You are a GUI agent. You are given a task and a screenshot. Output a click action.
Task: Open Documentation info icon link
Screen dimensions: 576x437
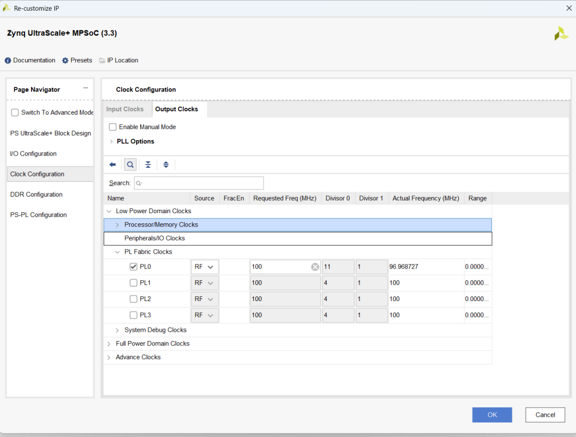[x=8, y=61]
